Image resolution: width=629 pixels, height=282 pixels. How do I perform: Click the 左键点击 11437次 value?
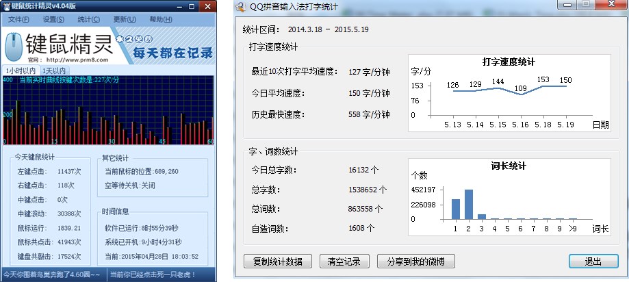pyautogui.click(x=69, y=171)
